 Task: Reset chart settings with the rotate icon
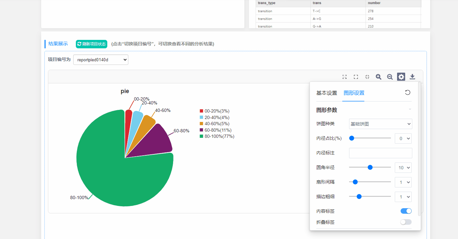[x=408, y=92]
